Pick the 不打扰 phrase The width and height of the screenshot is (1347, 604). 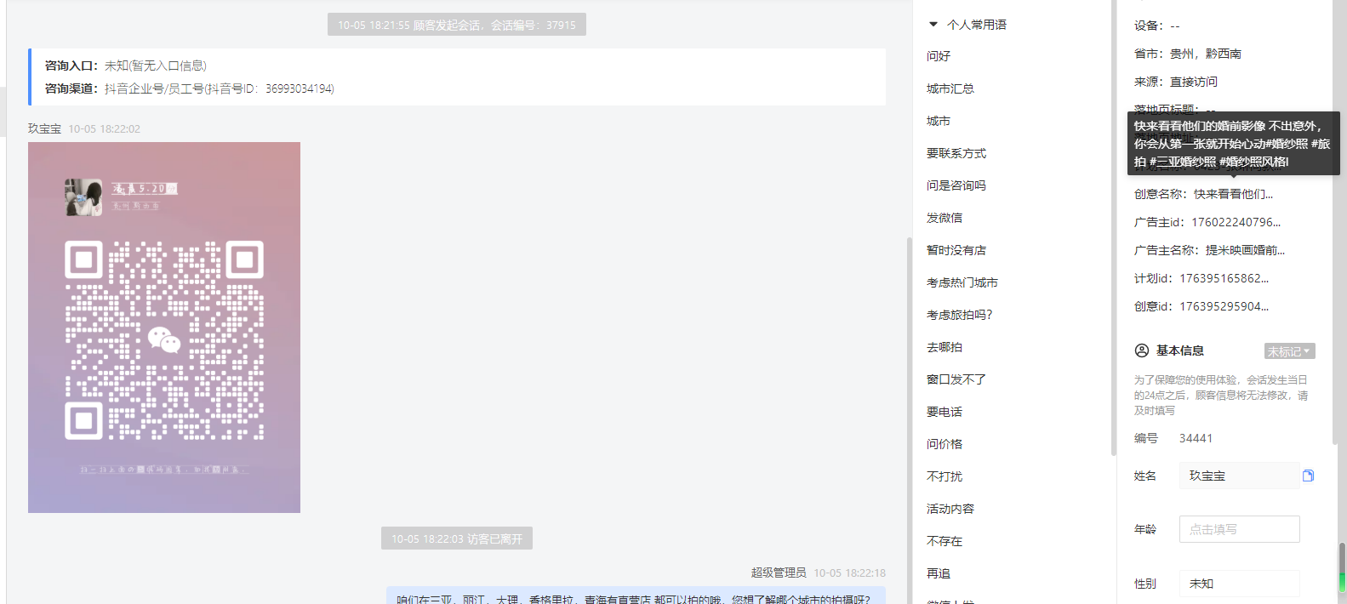click(x=945, y=476)
